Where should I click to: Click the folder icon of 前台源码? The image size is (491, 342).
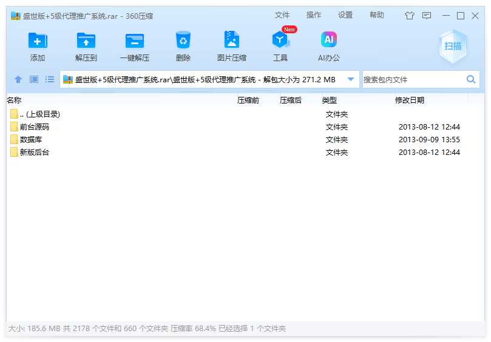coord(14,127)
